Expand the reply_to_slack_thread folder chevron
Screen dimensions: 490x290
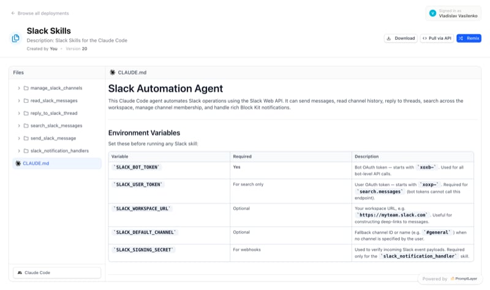pyautogui.click(x=19, y=113)
